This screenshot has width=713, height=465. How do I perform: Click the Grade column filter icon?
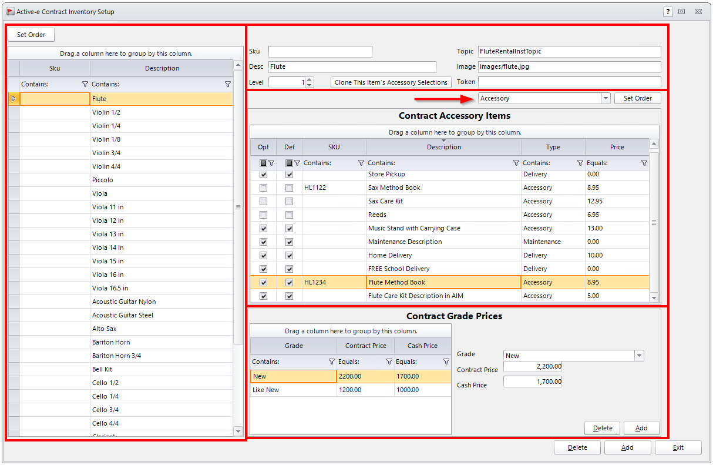point(332,362)
